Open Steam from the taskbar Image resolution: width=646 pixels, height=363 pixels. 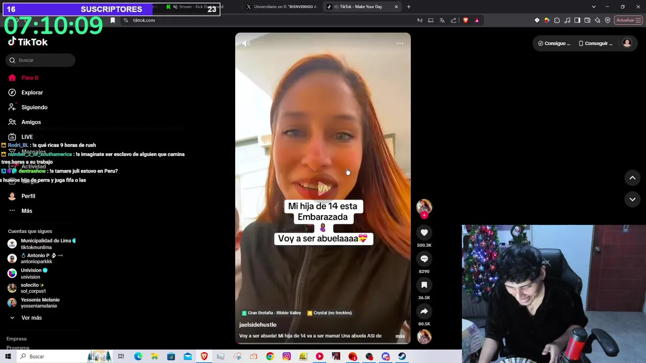[x=402, y=356]
